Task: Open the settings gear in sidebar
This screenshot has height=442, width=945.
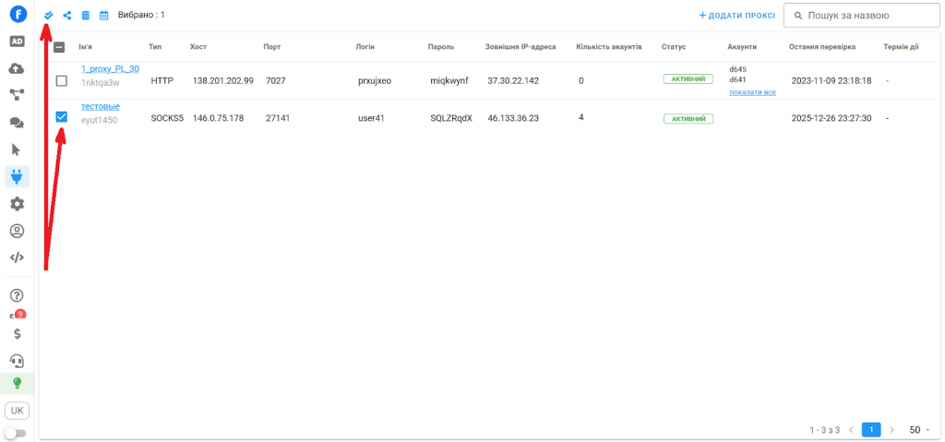Action: tap(17, 204)
